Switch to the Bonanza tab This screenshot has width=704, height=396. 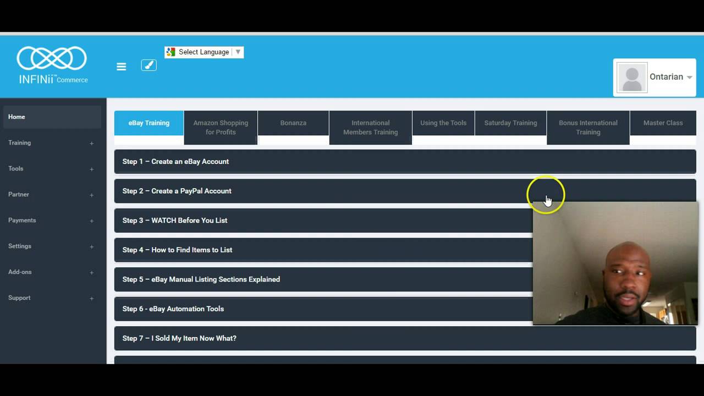[x=293, y=123]
